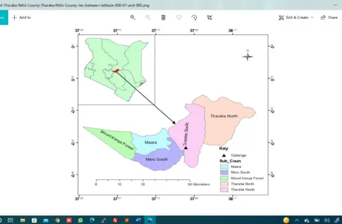Open the Mail app in taskbar
The image size is (342, 224).
point(45,220)
